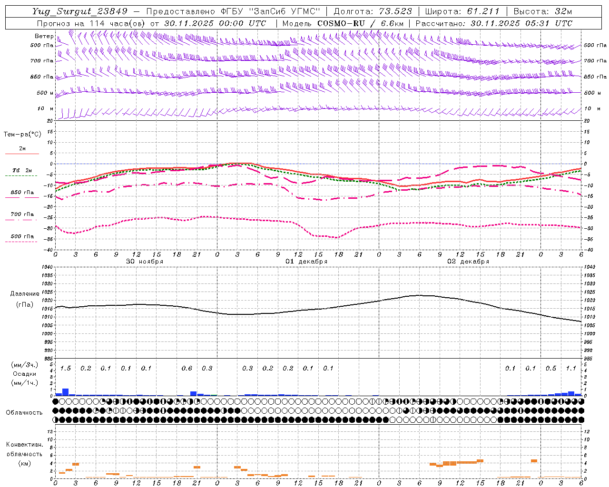Click the 2м entry in temperature legend

pos(22,149)
